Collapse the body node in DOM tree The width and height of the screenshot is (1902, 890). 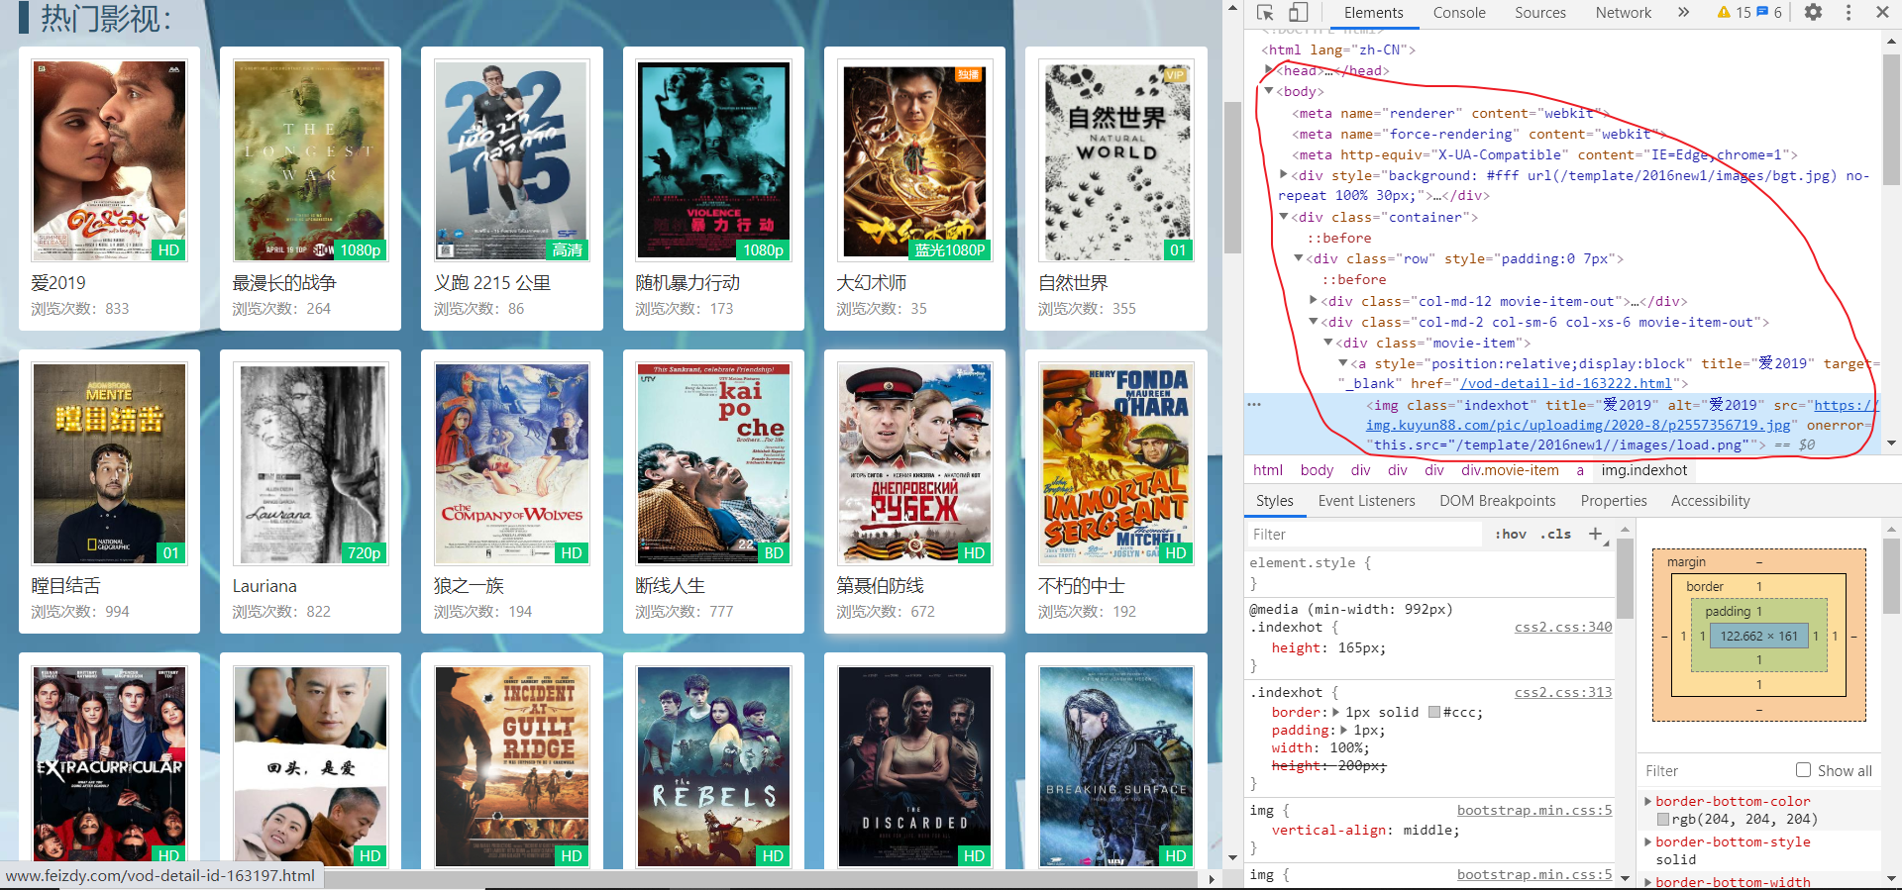pyautogui.click(x=1269, y=91)
